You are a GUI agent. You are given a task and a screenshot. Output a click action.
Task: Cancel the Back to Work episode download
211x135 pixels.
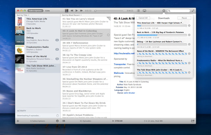(189, 35)
